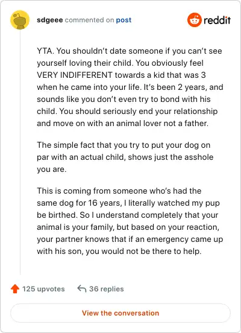The width and height of the screenshot is (241, 333).
Task: Click the reply arrow icon
Action: [x=82, y=288]
